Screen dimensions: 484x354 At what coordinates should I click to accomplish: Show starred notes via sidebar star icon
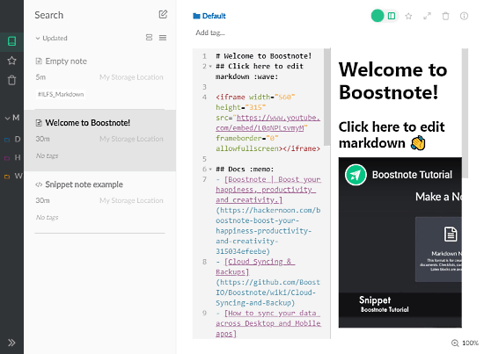[x=11, y=61]
